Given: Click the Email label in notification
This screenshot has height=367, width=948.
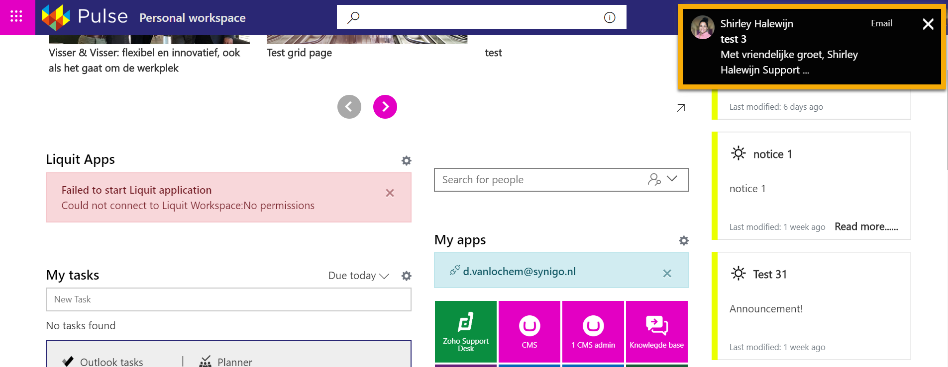Looking at the screenshot, I should (881, 23).
